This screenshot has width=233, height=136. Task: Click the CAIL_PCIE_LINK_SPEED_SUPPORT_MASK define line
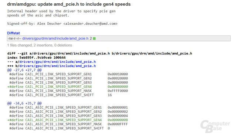68,91
